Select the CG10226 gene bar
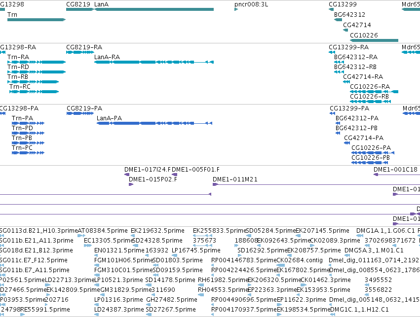This screenshot has height=317, width=420. pos(374,40)
